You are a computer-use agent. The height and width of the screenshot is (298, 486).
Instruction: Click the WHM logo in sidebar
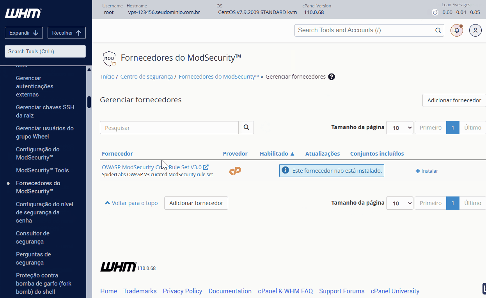[23, 14]
